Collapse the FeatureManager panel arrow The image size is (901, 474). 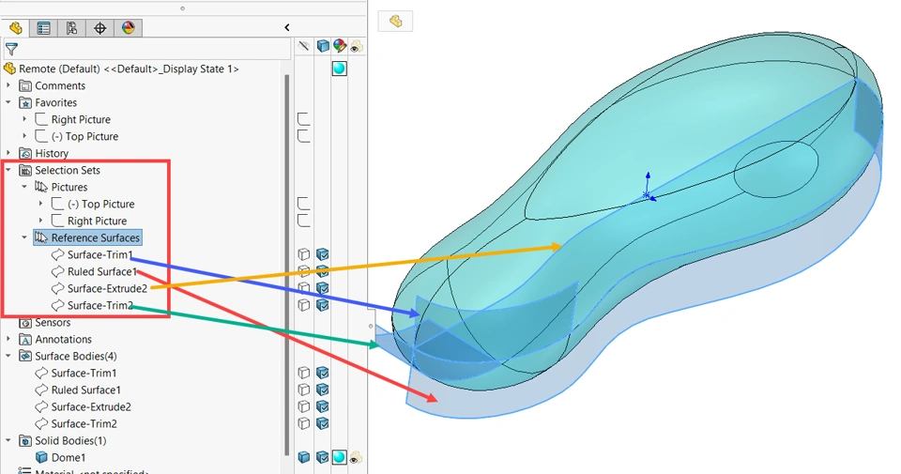[287, 27]
